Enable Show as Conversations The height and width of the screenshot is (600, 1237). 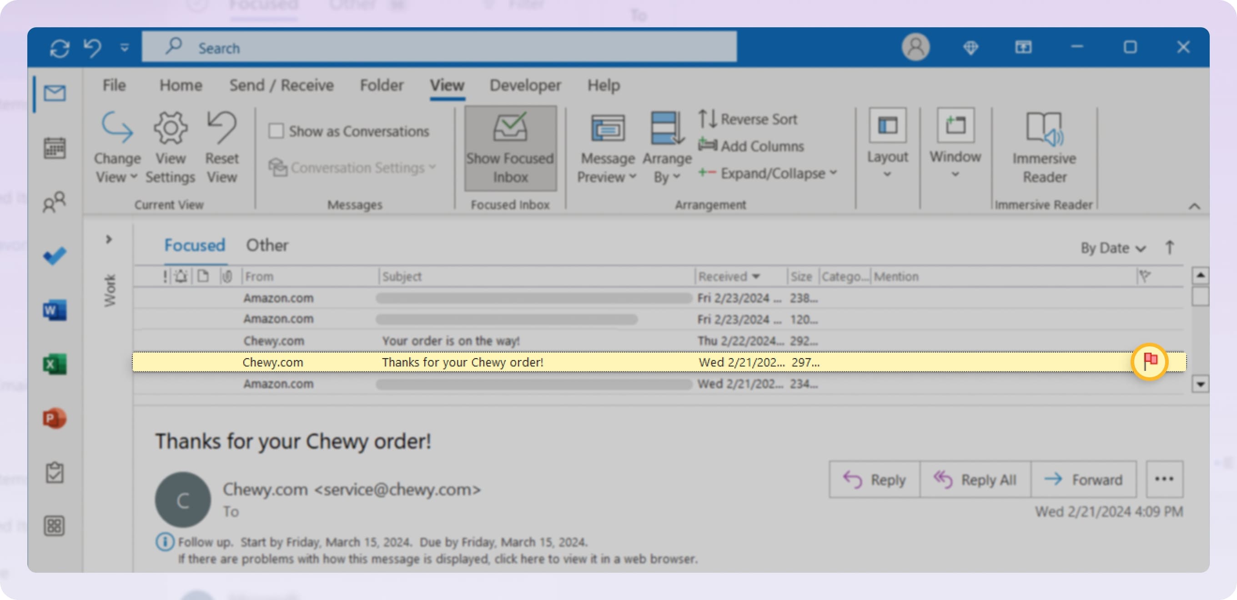point(277,130)
